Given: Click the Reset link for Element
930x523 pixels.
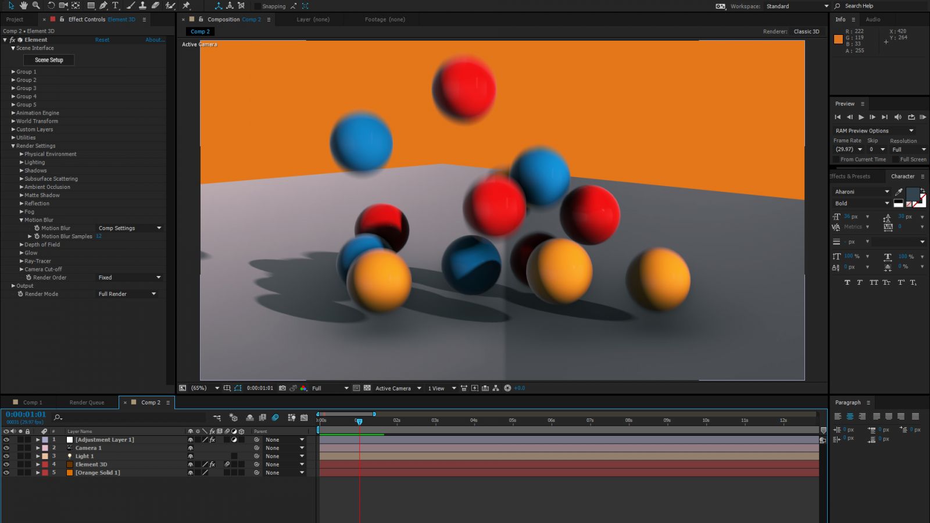Looking at the screenshot, I should [x=102, y=40].
